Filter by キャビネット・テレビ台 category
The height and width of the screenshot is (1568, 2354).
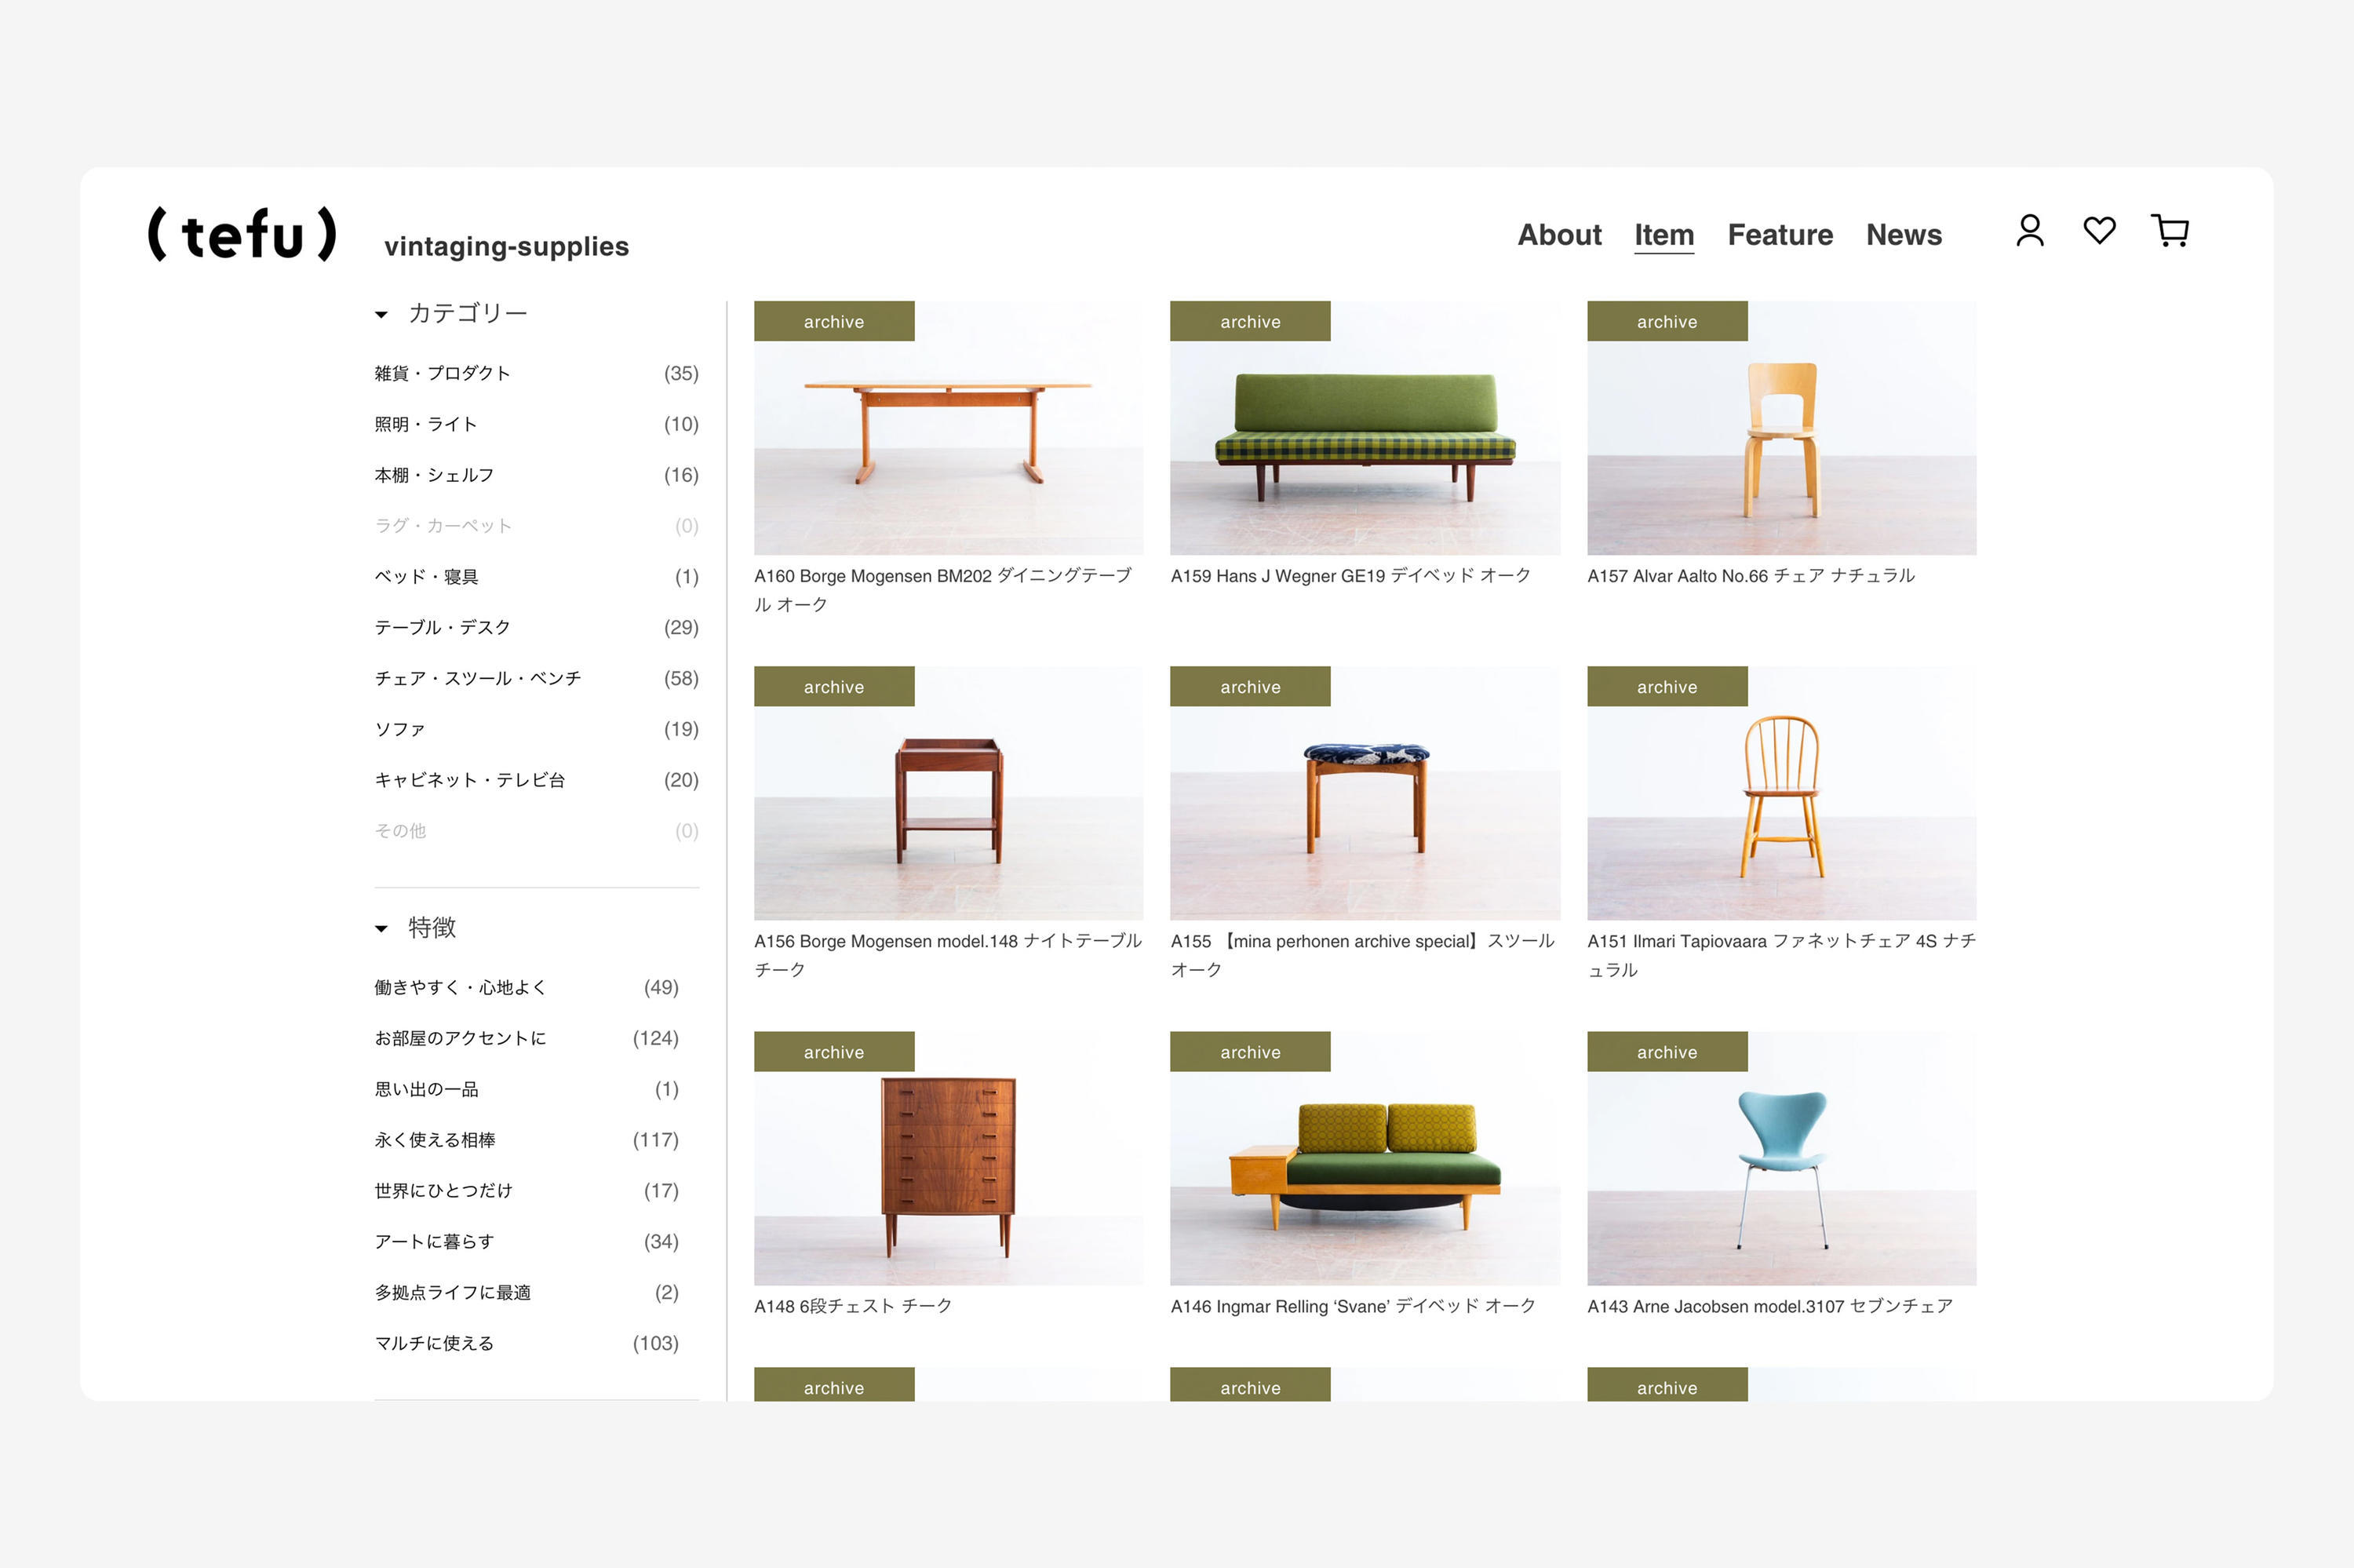click(x=537, y=780)
